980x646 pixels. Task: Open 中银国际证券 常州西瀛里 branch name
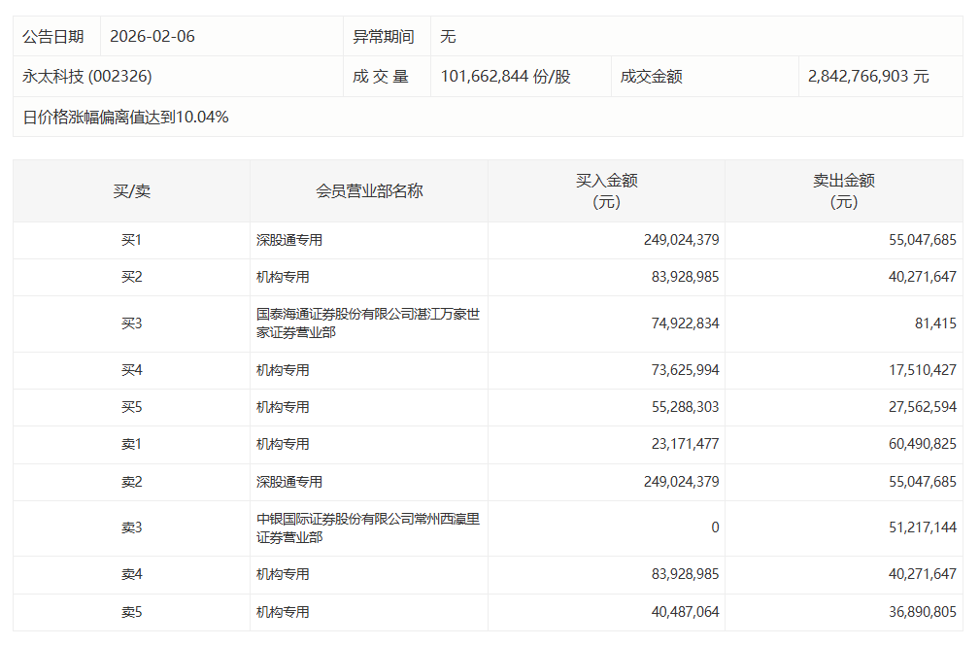click(367, 527)
